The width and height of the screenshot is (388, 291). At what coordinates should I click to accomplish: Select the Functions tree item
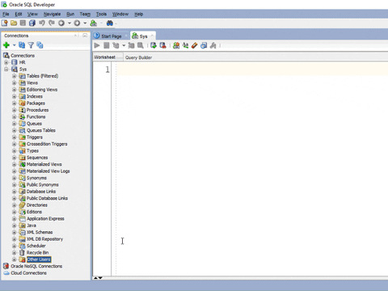coord(36,116)
